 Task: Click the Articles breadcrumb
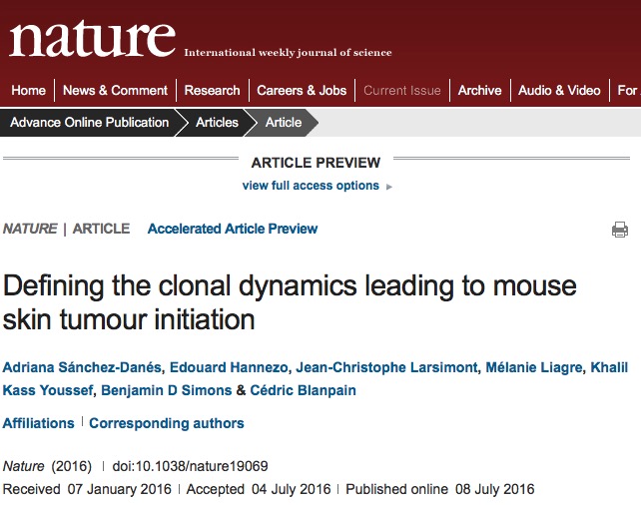click(217, 122)
